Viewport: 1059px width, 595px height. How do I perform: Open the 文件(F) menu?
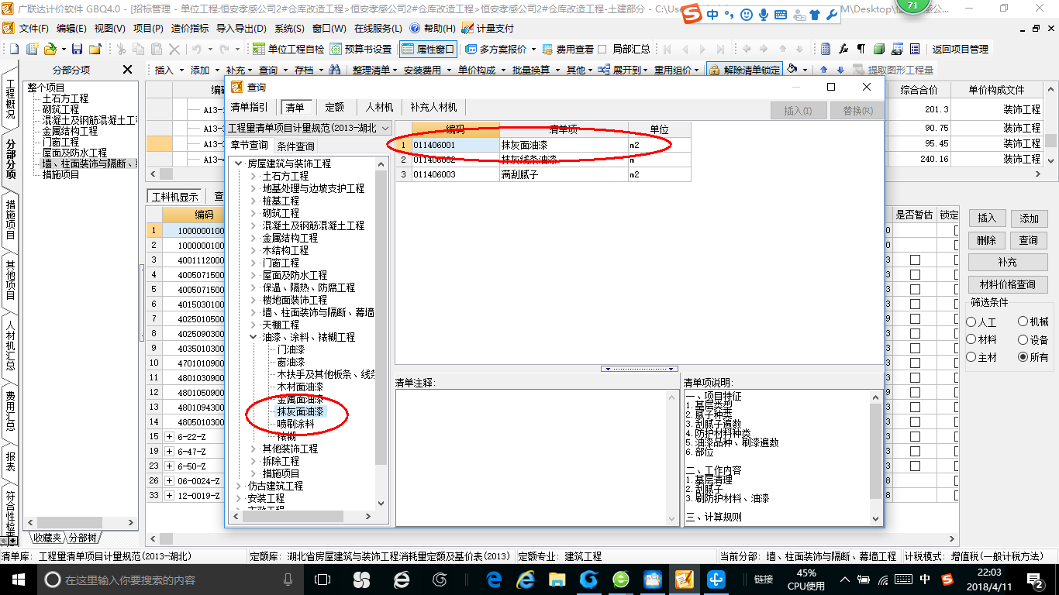(x=33, y=28)
